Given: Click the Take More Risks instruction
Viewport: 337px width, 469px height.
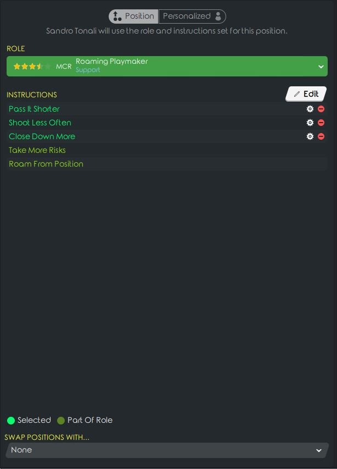Looking at the screenshot, I should tap(37, 150).
